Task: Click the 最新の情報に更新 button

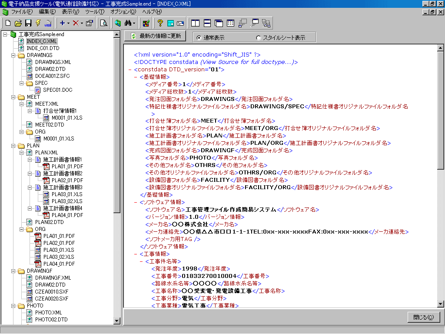Action: tap(156, 36)
